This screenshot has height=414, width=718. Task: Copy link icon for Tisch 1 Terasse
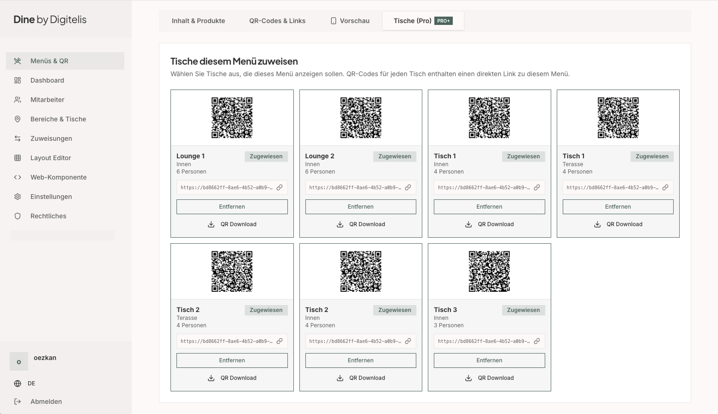click(665, 187)
